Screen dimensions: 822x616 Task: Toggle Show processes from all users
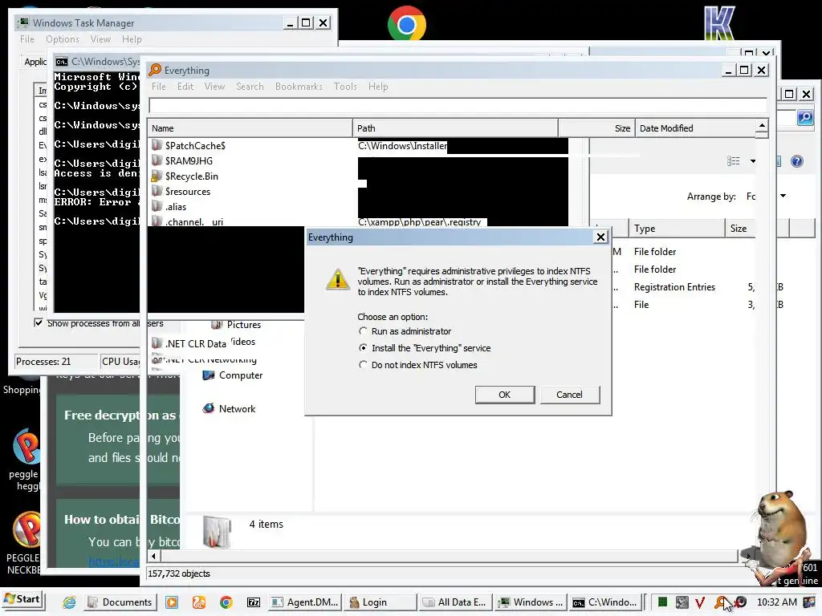(x=39, y=322)
